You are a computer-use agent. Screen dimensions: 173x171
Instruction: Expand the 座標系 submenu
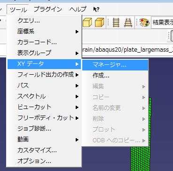44,31
